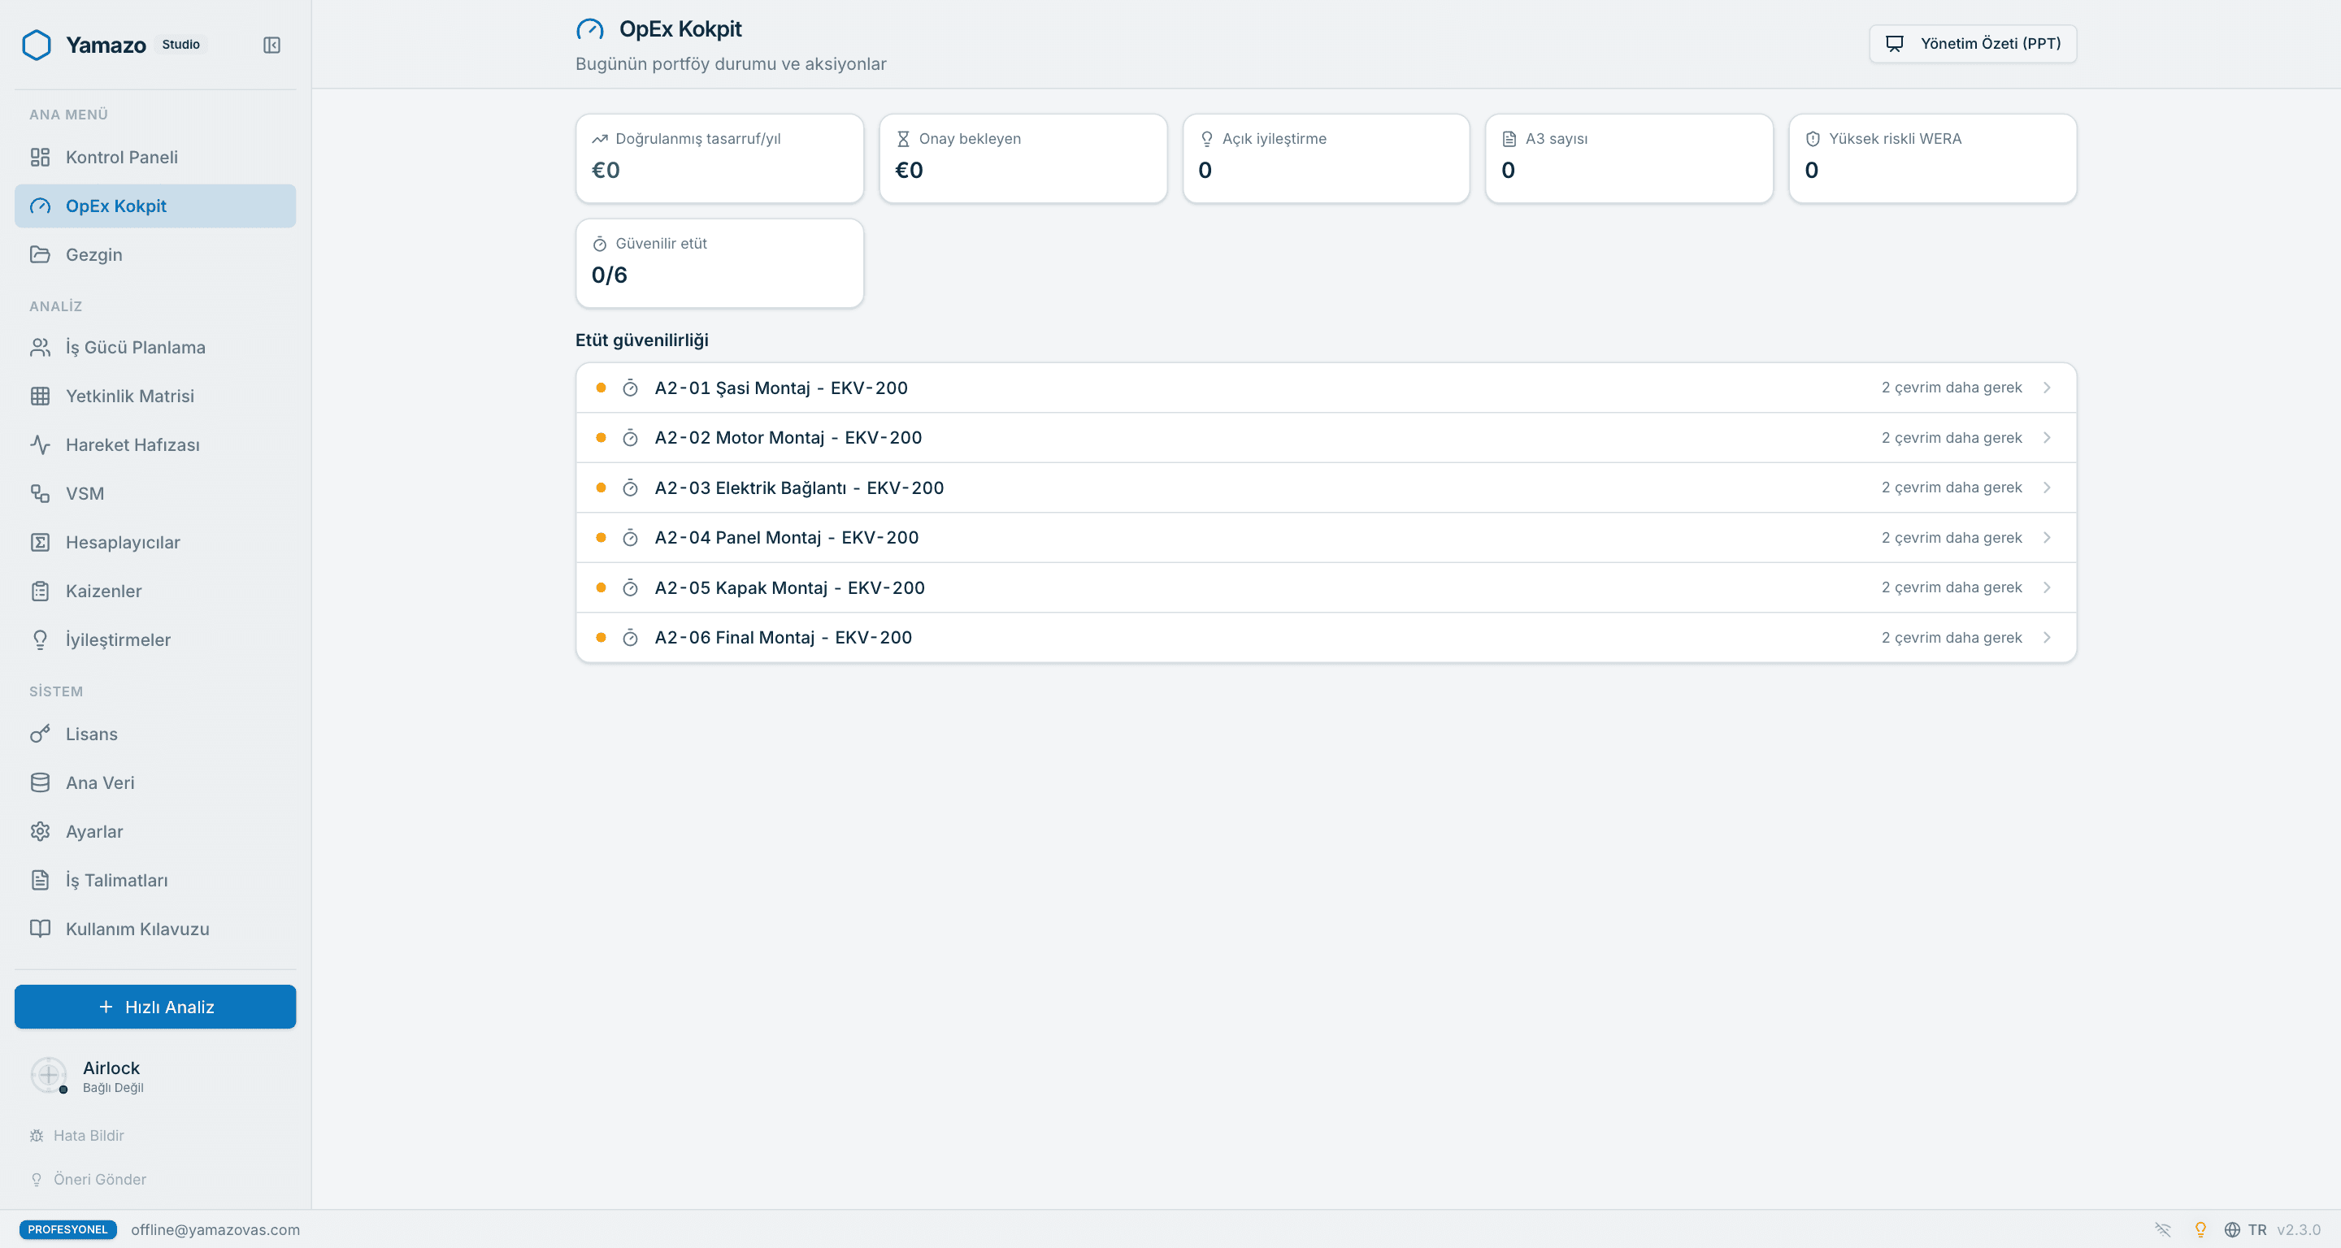Click the İyileştirmeler lightbulb icon
This screenshot has width=2341, height=1248.
pos(40,640)
